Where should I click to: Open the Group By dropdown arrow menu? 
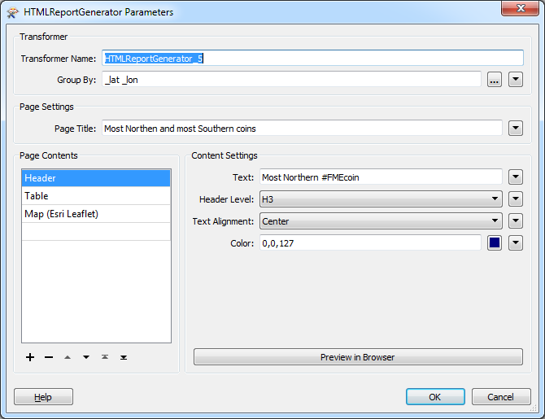tap(516, 80)
